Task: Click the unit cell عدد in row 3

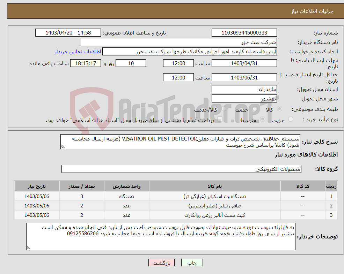Action: (x=126, y=215)
